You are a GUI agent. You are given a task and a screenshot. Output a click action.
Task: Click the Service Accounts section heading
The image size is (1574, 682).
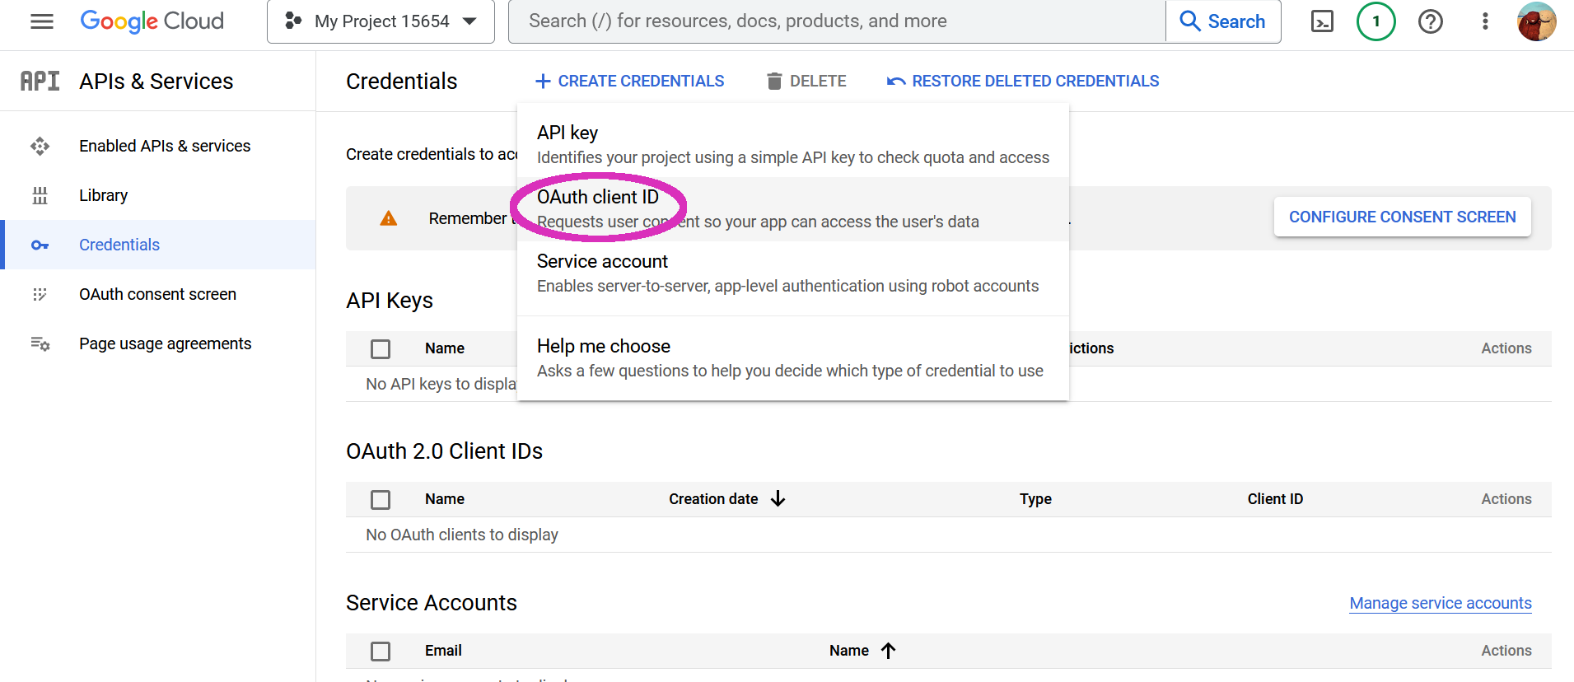(432, 603)
